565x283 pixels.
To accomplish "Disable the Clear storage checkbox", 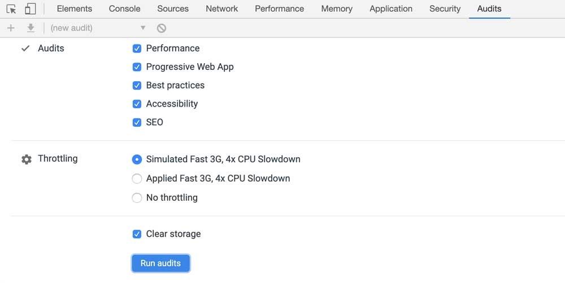I will (137, 234).
